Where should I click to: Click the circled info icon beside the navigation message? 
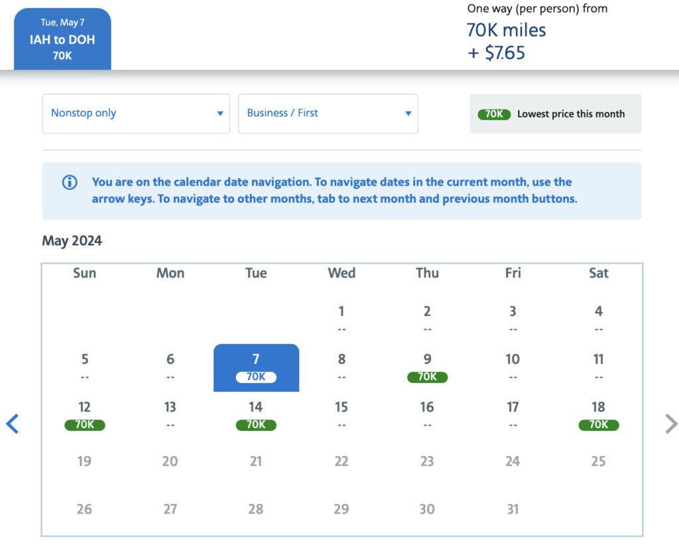tap(69, 182)
